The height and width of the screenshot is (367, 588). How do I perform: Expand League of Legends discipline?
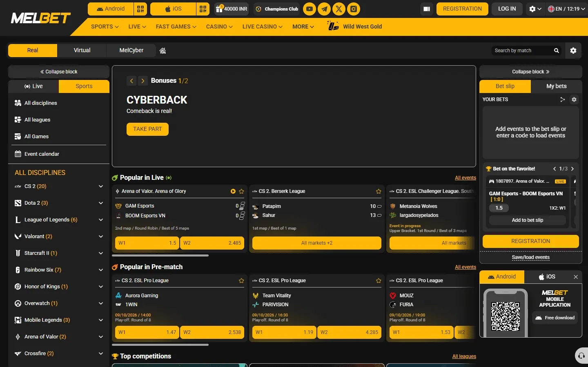[x=101, y=220]
